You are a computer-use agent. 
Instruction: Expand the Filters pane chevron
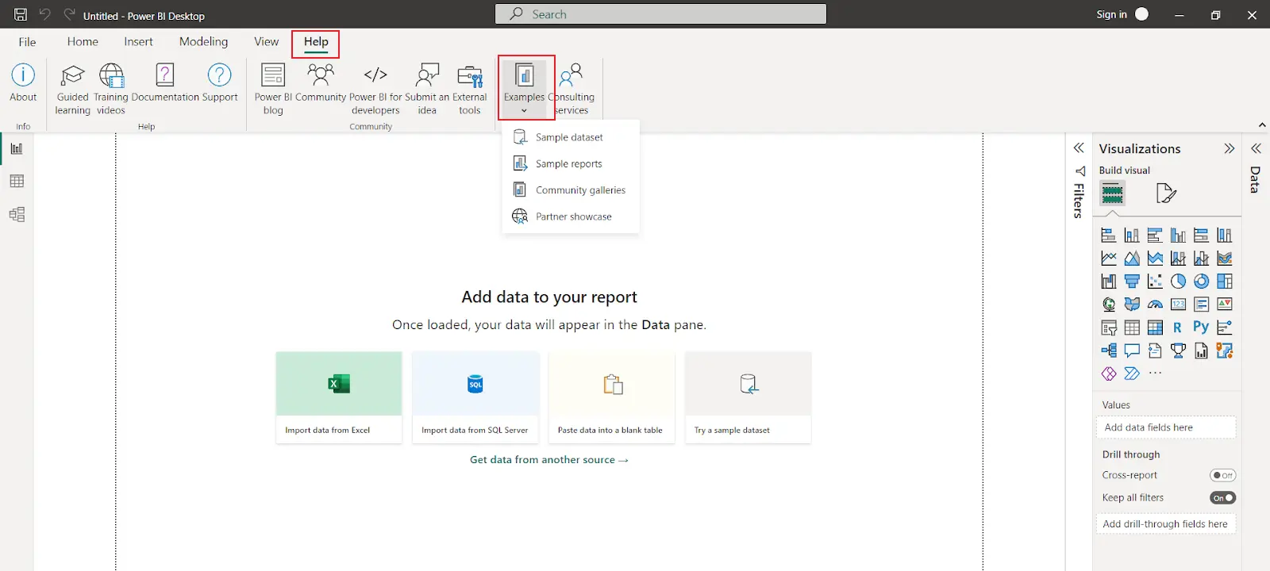[1079, 148]
